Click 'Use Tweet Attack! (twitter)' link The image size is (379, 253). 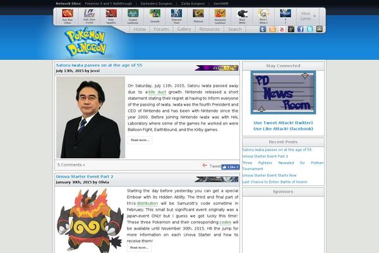click(x=283, y=123)
